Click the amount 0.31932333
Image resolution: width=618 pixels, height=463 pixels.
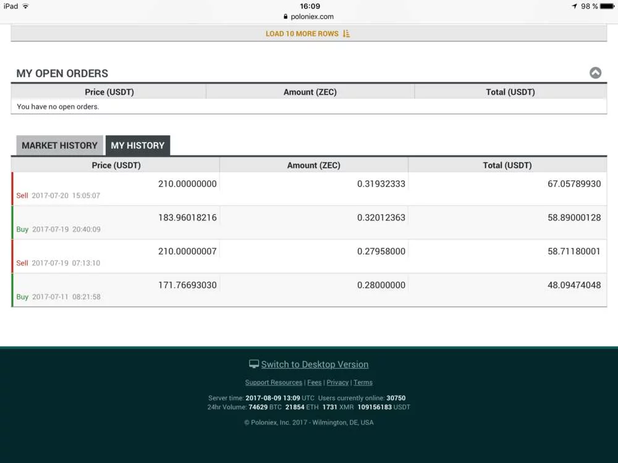381,184
